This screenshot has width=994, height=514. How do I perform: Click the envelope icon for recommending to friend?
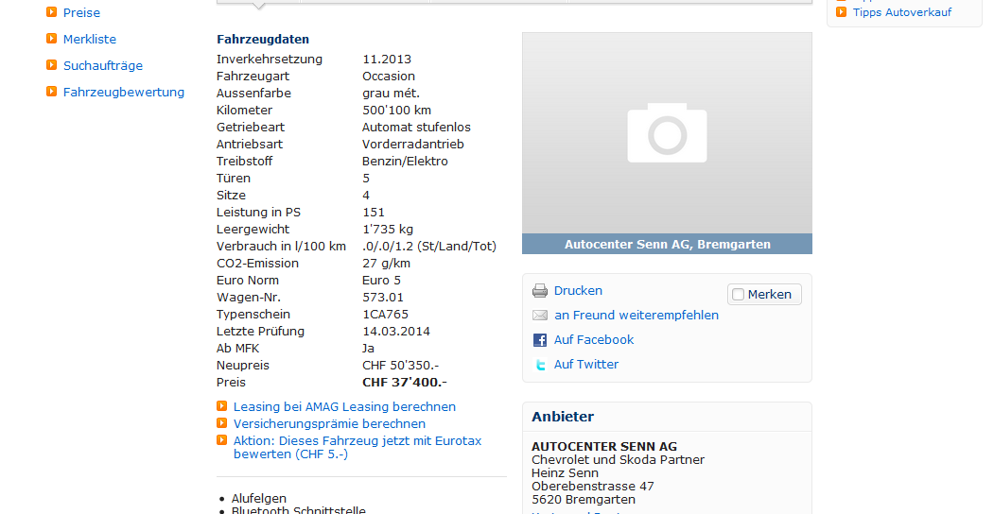click(540, 316)
